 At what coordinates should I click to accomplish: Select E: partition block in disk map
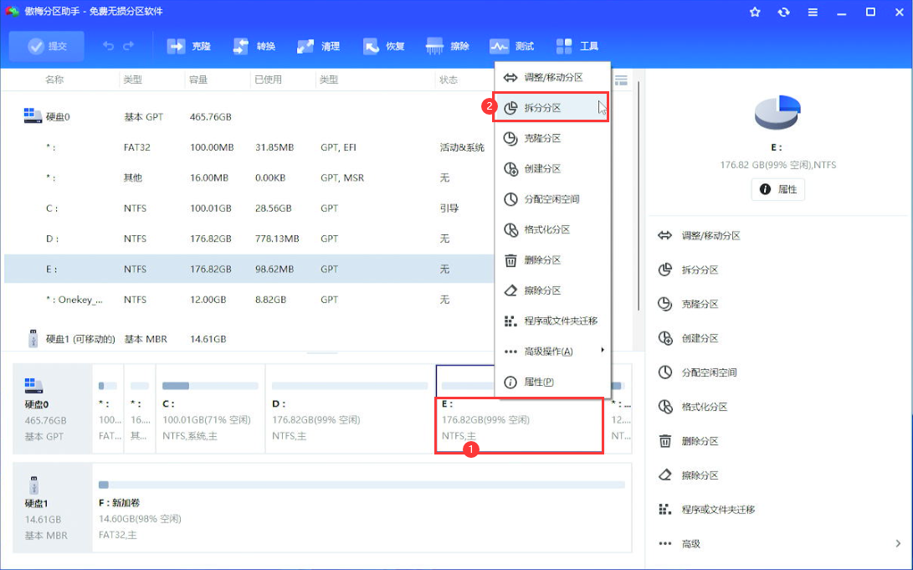519,425
